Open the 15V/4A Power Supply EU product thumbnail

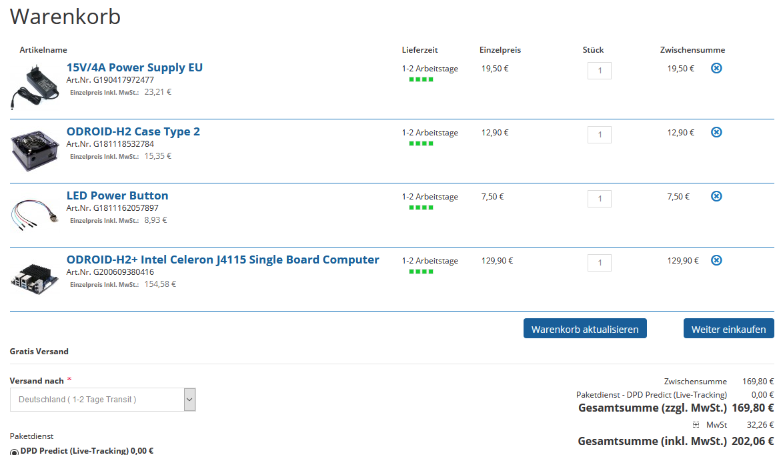[35, 87]
